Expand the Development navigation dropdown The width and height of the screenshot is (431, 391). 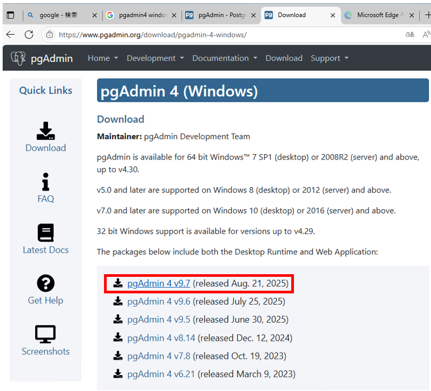(155, 58)
